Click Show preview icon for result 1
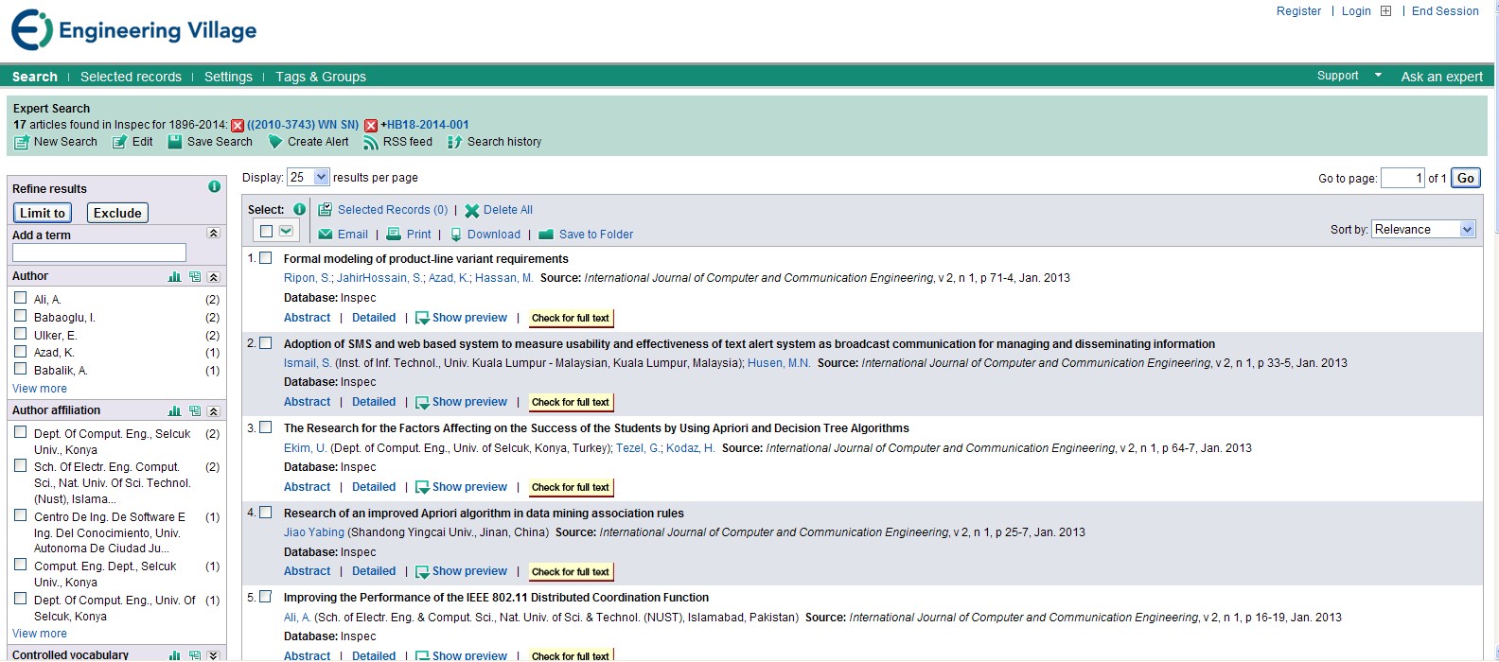This screenshot has height=662, width=1499. pos(422,319)
